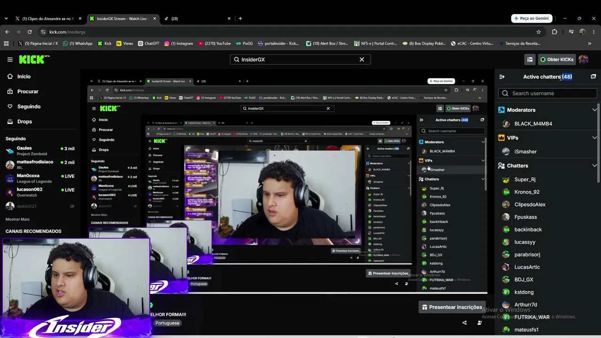Viewport: 601px width, 338px height.
Task: Open followed channel Gaules
Action: coord(40,150)
